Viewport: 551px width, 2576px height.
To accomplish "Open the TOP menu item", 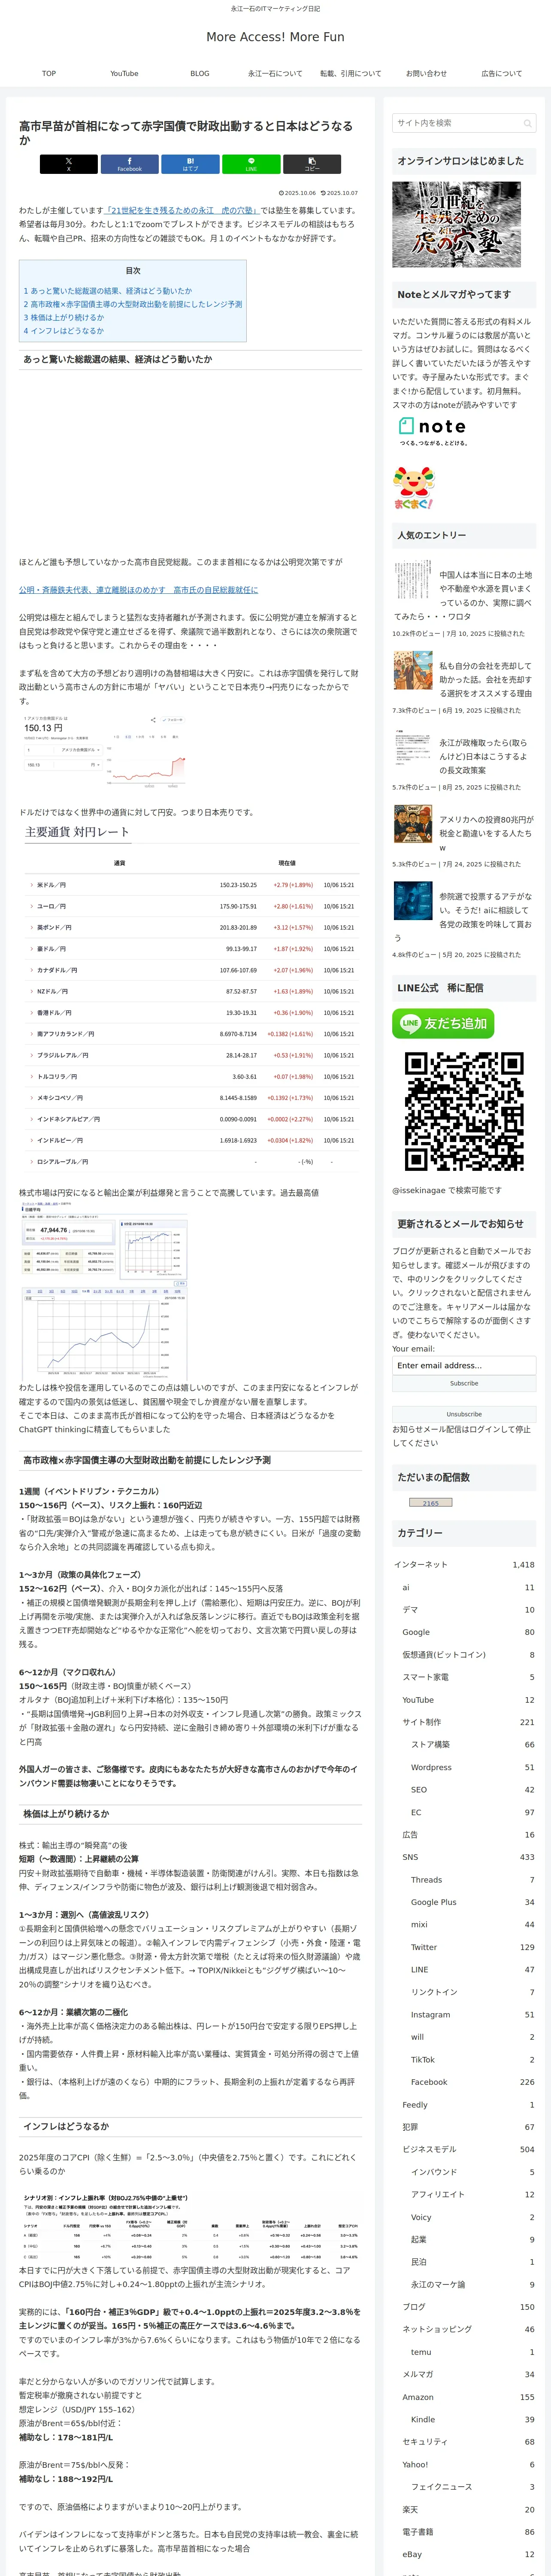I will pos(49,73).
